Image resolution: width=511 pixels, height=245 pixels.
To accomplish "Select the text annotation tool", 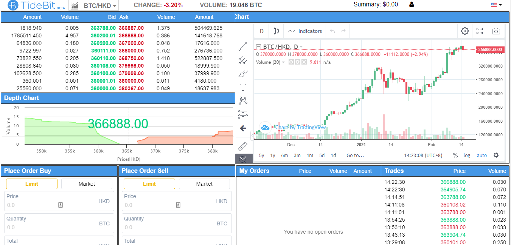I will coord(243,87).
